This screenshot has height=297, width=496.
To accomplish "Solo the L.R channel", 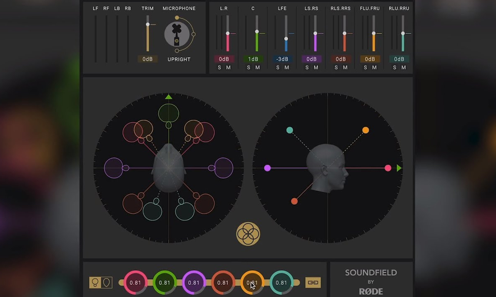I will click(219, 67).
